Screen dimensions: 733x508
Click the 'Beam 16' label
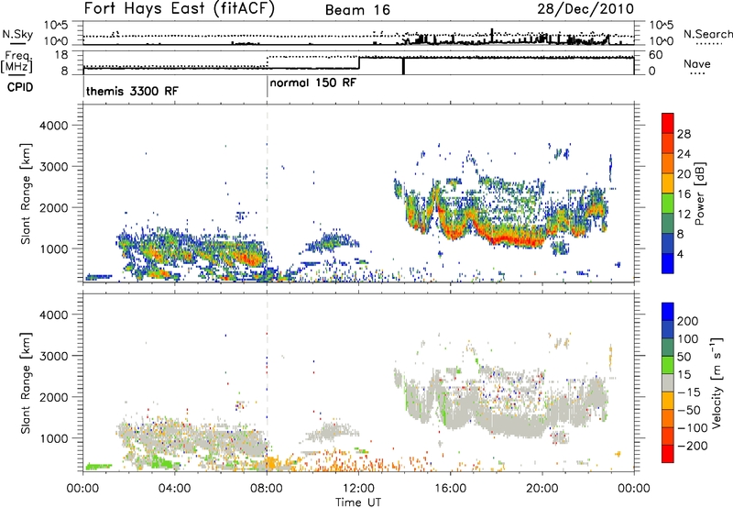(357, 10)
